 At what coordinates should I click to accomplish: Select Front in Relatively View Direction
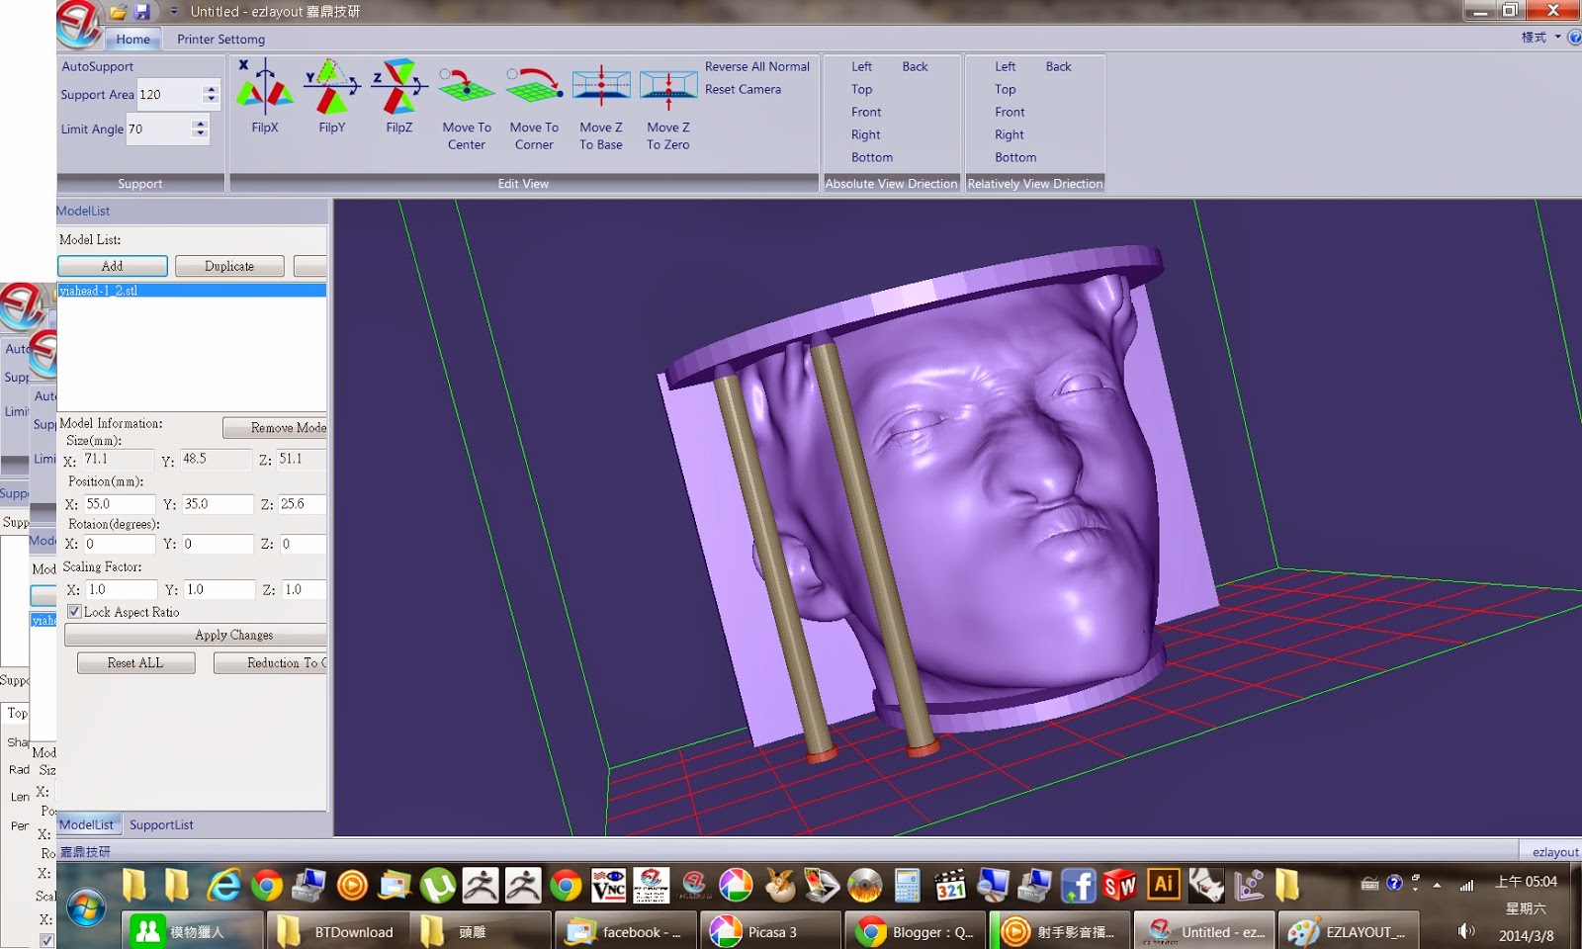pyautogui.click(x=1011, y=112)
